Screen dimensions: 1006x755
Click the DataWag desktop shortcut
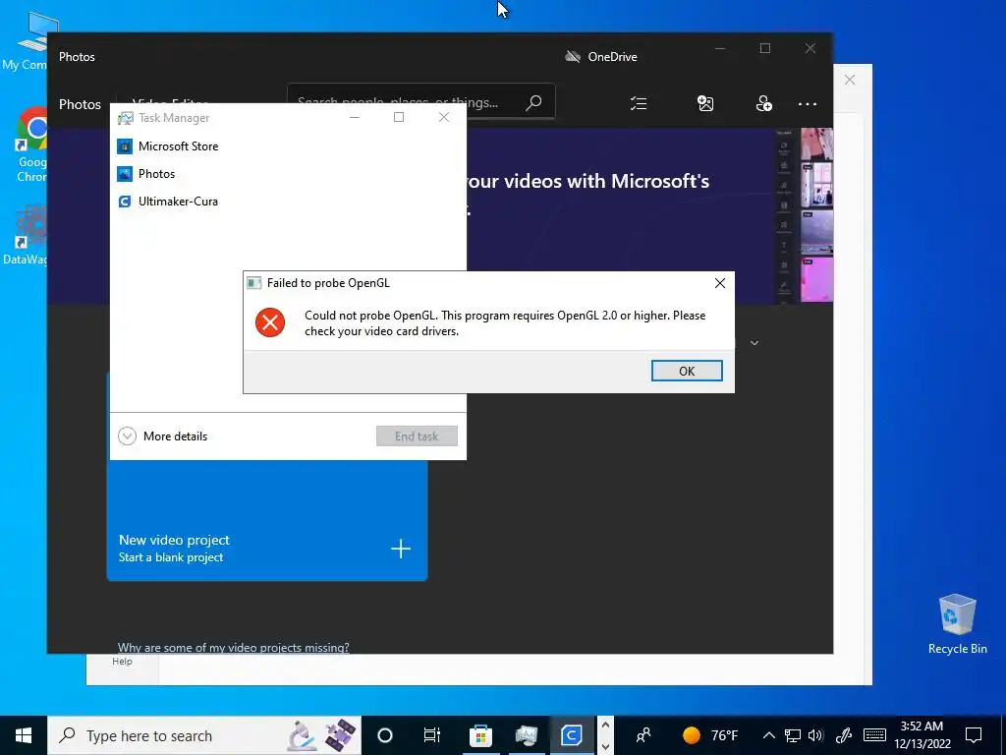tap(26, 234)
